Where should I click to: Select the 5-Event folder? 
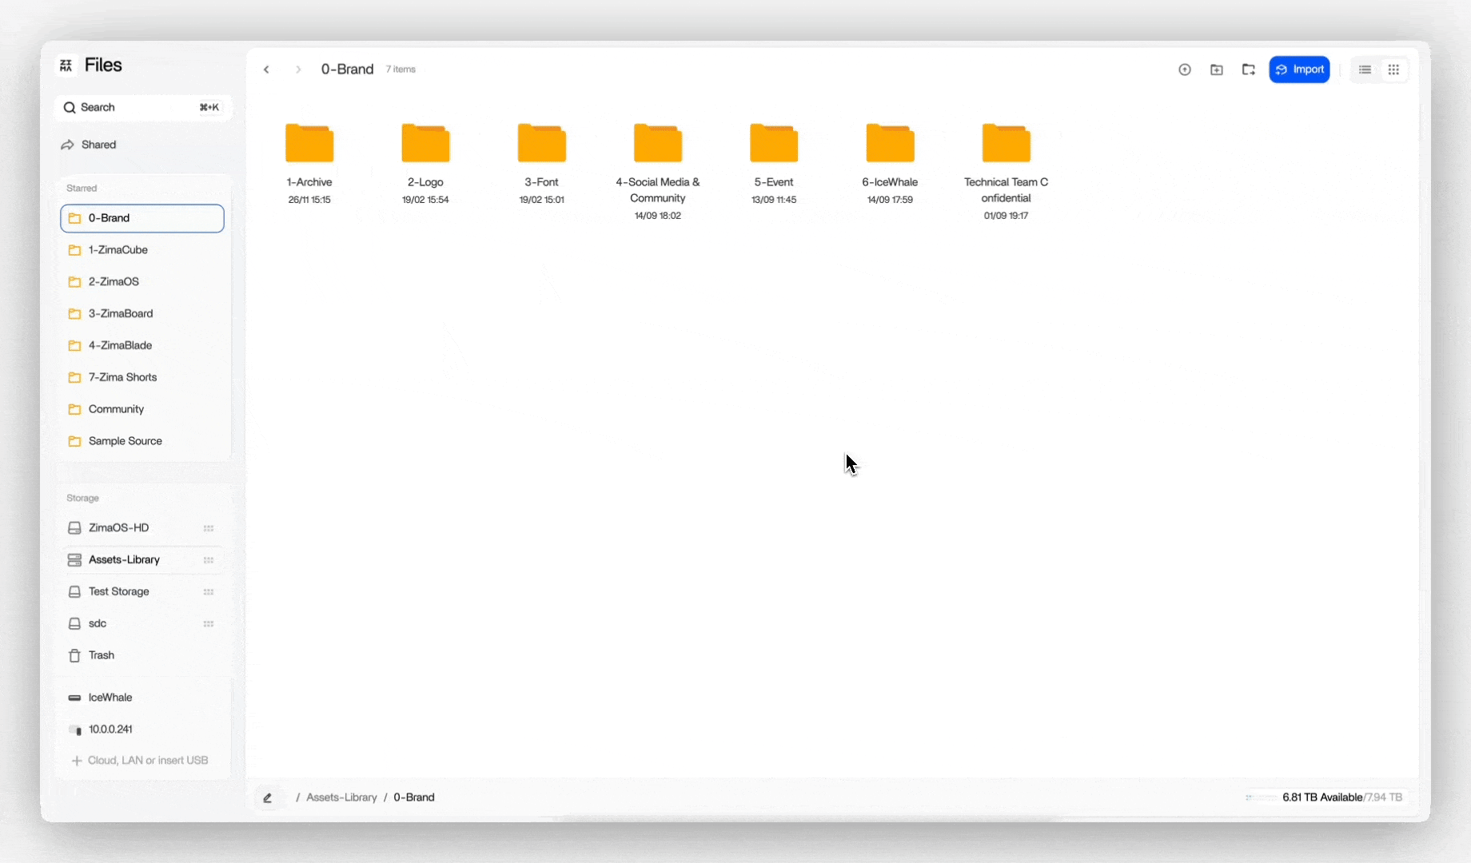(774, 164)
